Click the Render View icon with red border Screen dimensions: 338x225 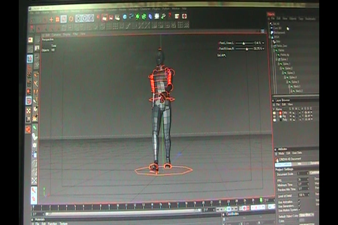pyautogui.click(x=105, y=18)
